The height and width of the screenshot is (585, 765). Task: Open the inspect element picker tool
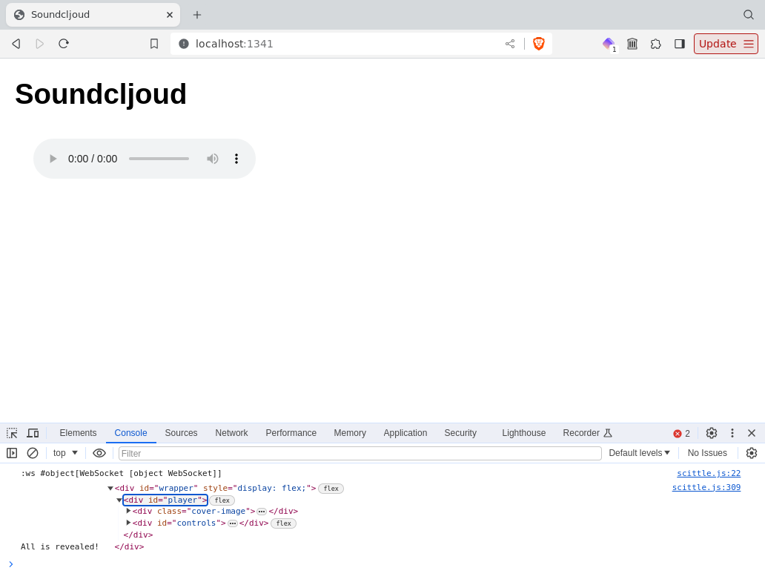click(x=12, y=433)
